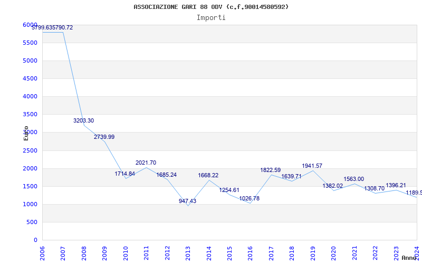Click the 1308.70 data label
The image size is (422, 263).
click(x=375, y=188)
